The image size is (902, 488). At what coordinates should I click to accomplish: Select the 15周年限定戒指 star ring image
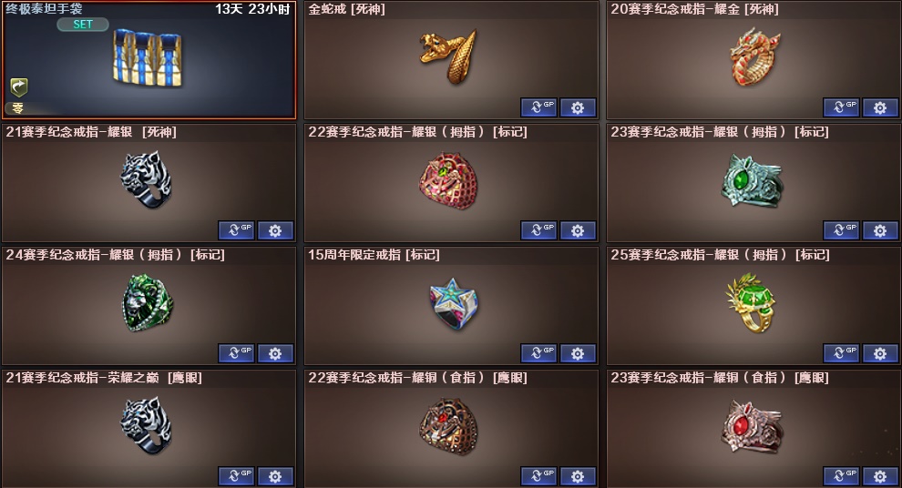[x=454, y=303]
